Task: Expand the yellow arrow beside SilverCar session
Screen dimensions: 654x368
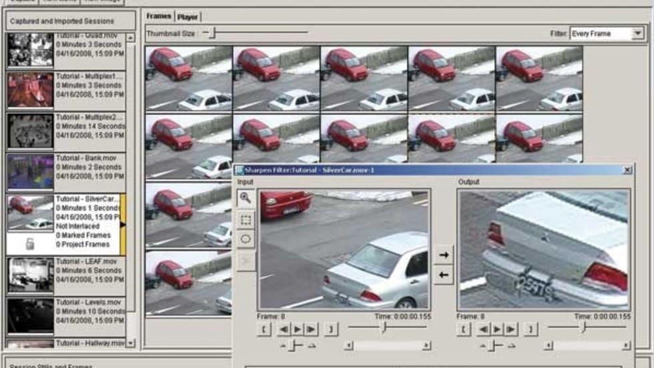Action: tap(123, 225)
